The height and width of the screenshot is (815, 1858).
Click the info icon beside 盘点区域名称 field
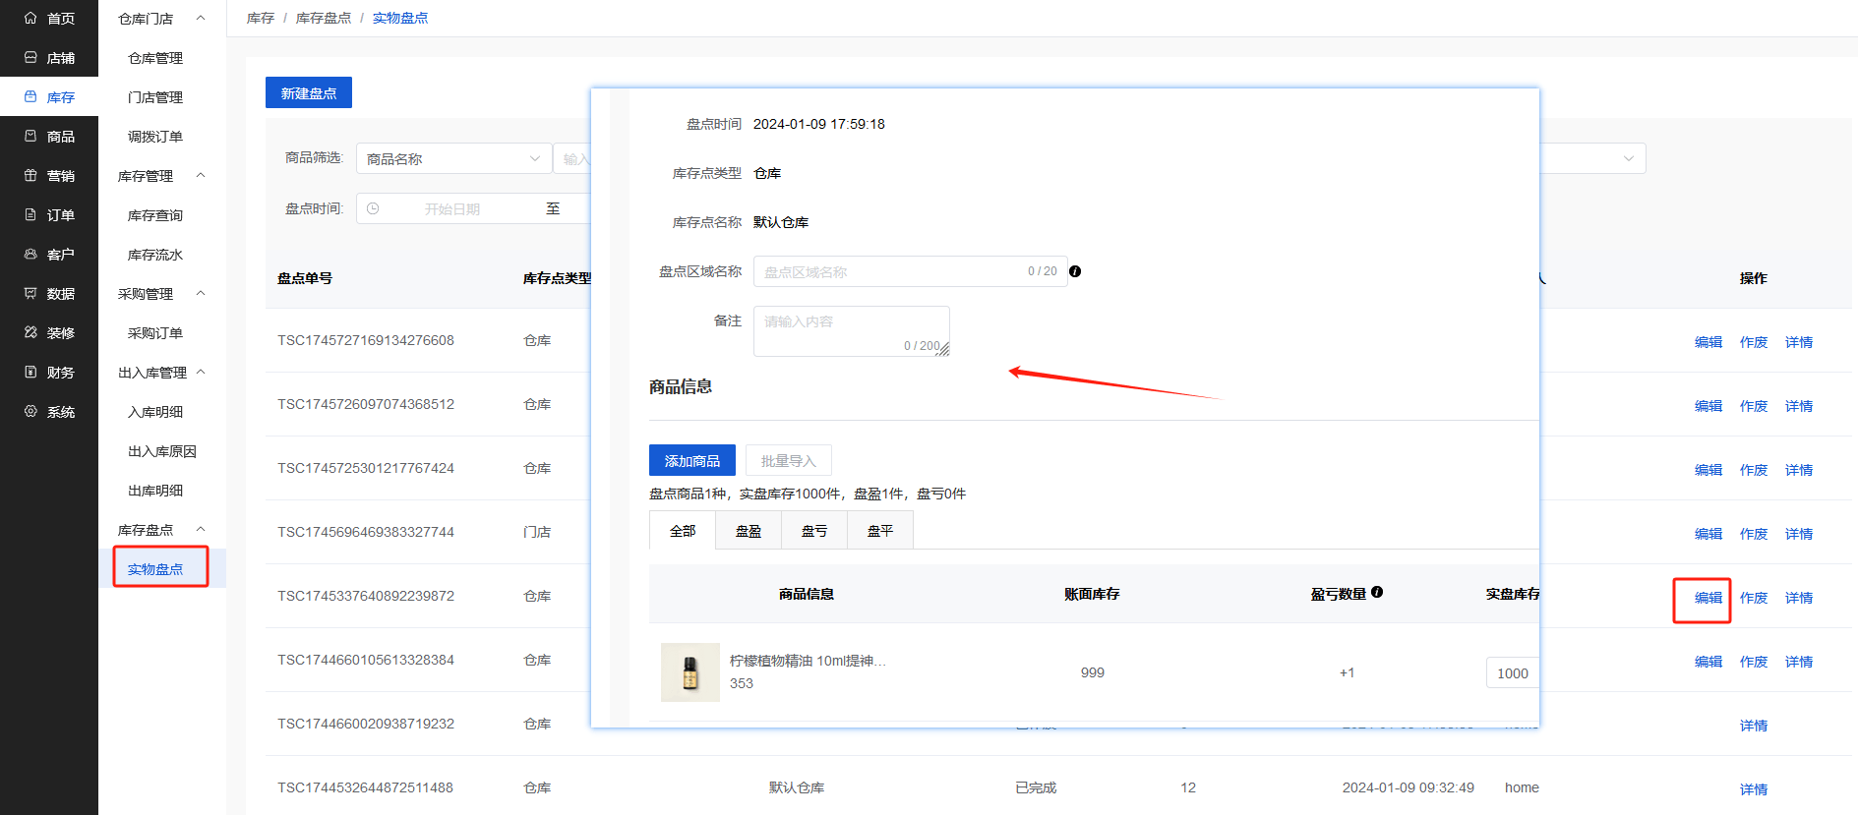[x=1075, y=271]
